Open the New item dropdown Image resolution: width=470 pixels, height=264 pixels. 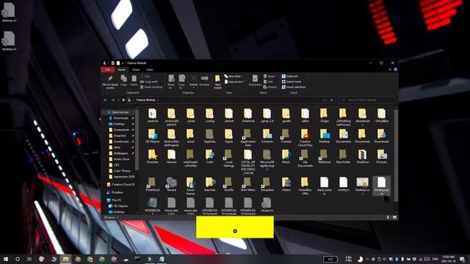[234, 76]
